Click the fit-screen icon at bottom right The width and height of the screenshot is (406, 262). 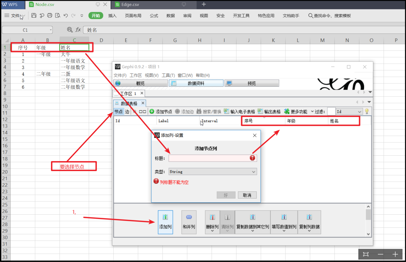366,254
